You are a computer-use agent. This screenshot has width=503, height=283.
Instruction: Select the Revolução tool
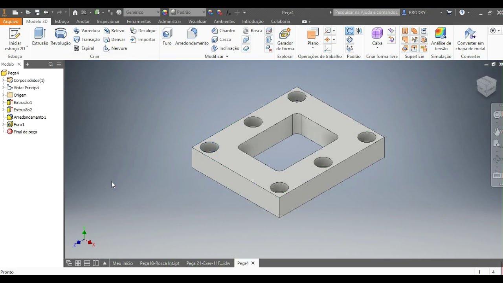[x=61, y=37]
